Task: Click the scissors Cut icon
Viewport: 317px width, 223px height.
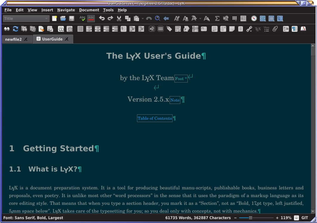Action: (119, 18)
